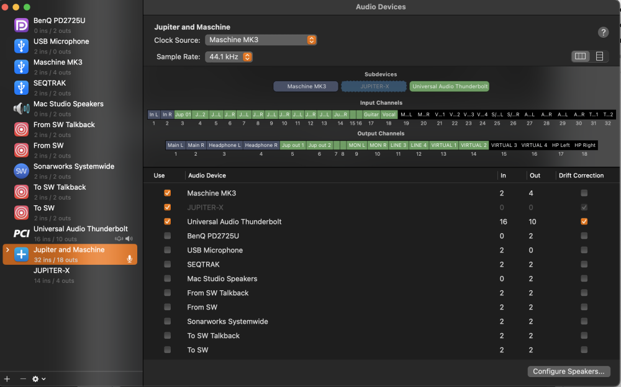Open the help question mark button
The height and width of the screenshot is (387, 621).
(x=603, y=32)
